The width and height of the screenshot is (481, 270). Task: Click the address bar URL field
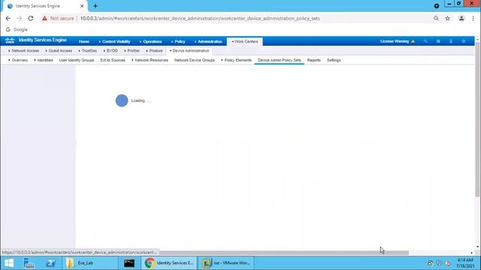click(x=200, y=18)
